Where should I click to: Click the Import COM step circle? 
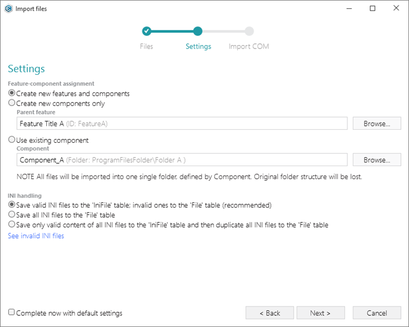249,31
